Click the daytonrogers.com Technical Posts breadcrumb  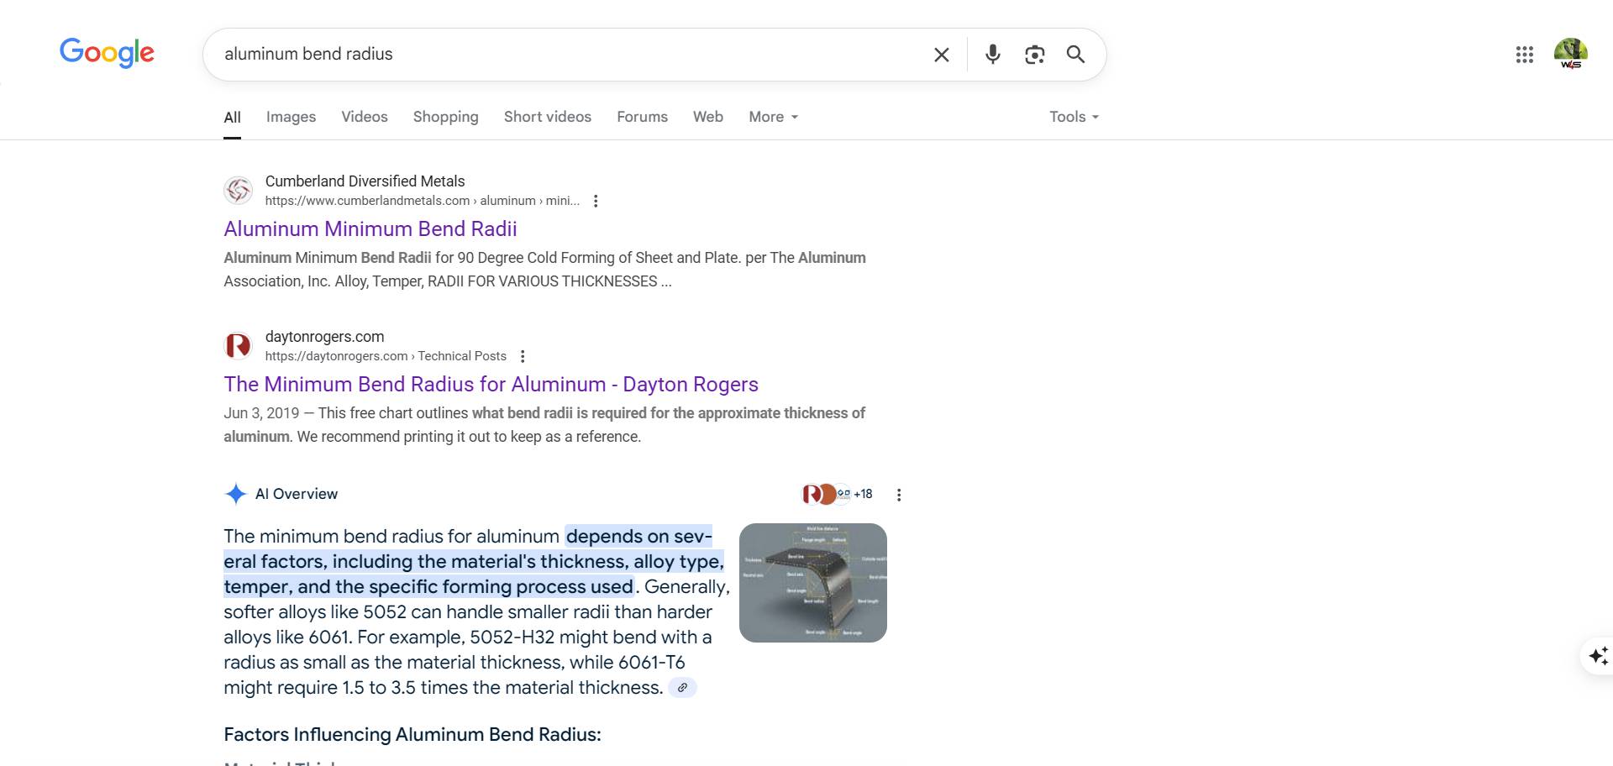click(386, 356)
